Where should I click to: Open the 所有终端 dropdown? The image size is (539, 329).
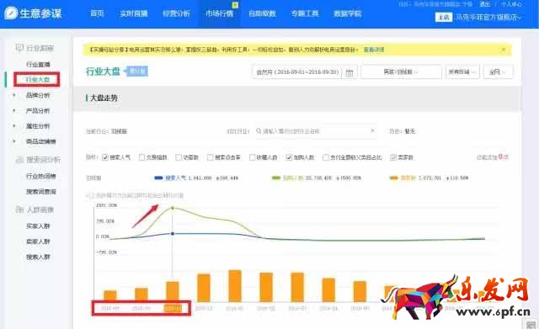462,72
